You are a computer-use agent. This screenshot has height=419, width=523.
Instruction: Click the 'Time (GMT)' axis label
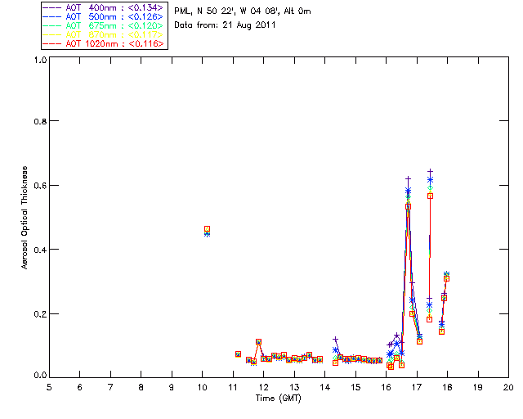tap(278, 398)
